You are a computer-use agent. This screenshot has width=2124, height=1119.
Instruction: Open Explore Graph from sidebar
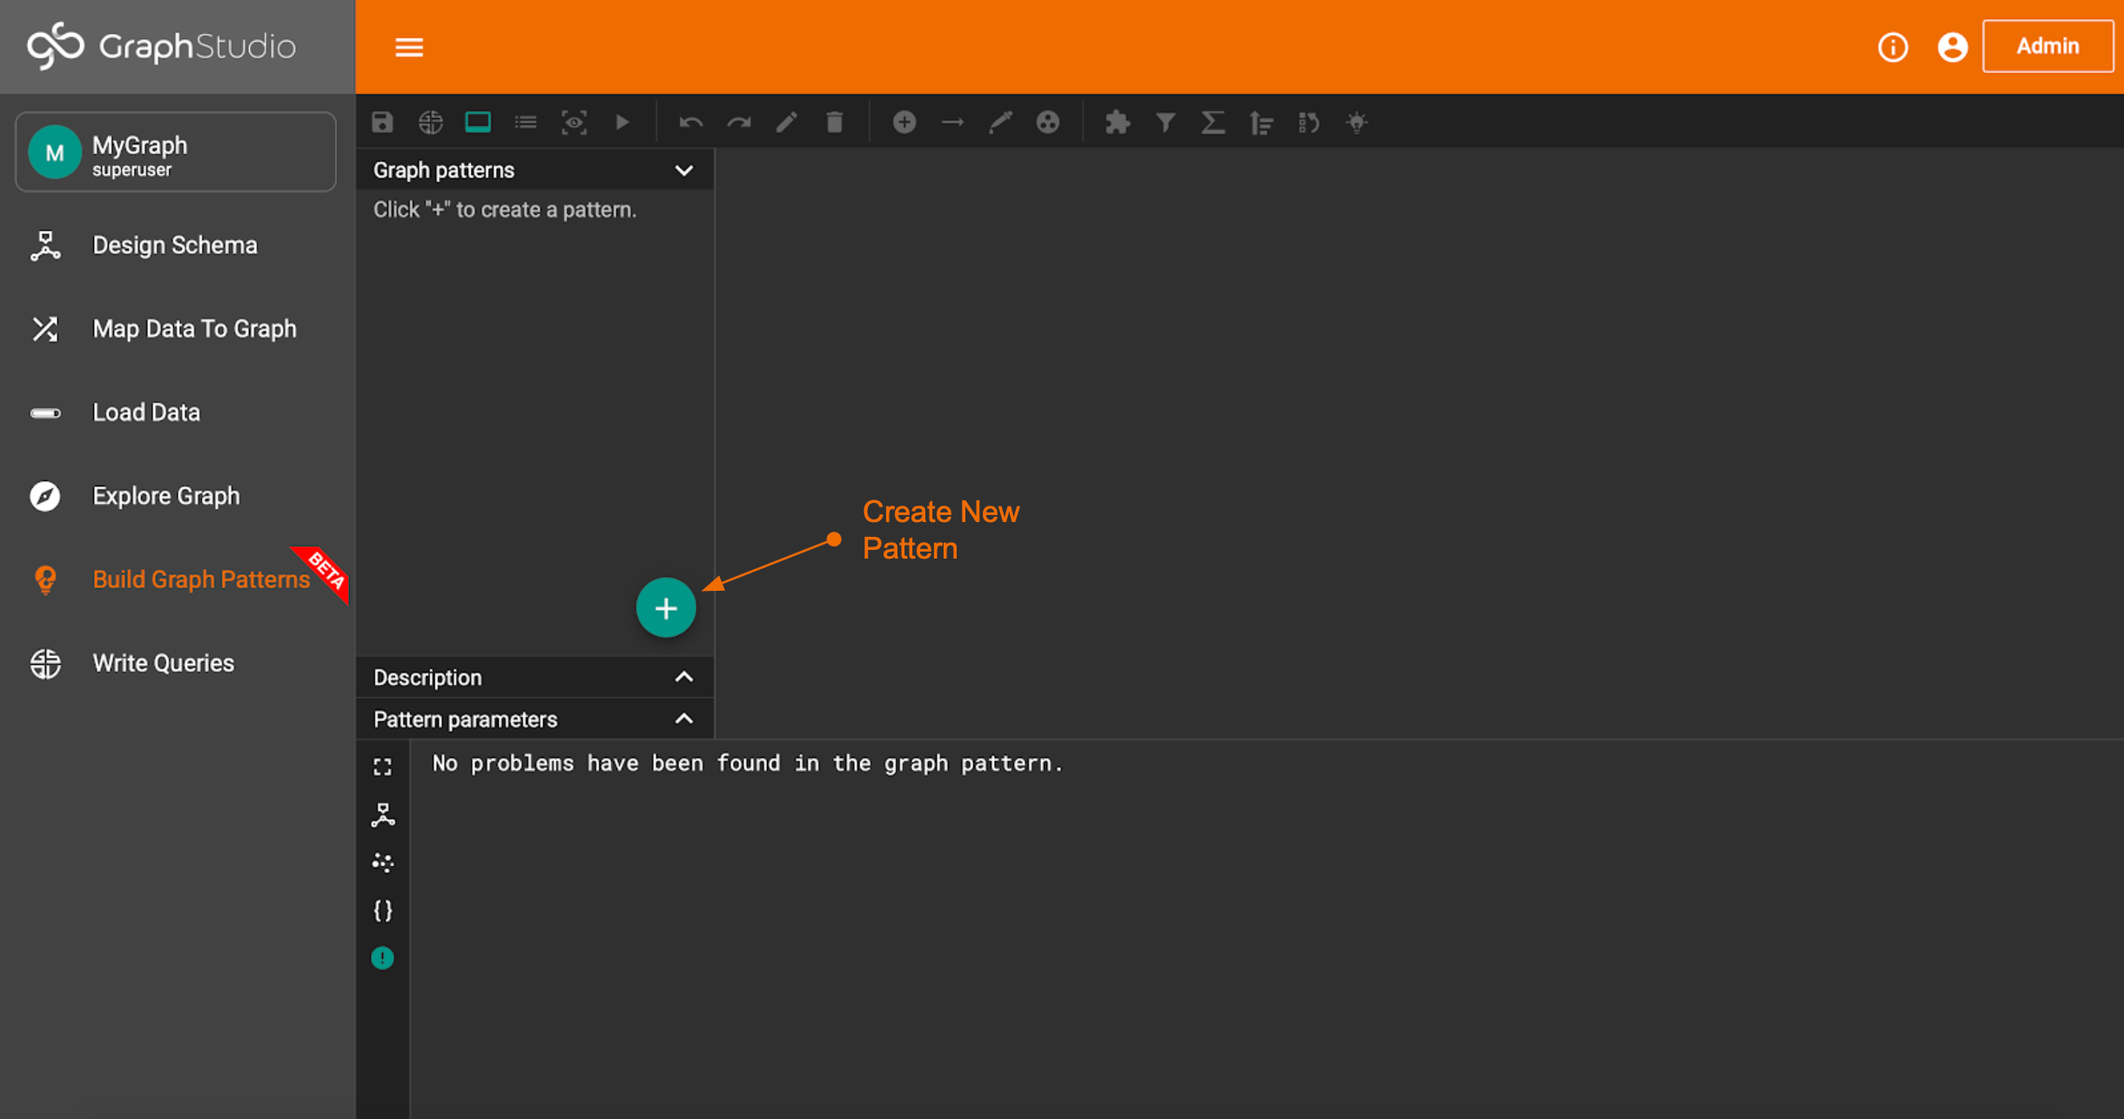(165, 496)
